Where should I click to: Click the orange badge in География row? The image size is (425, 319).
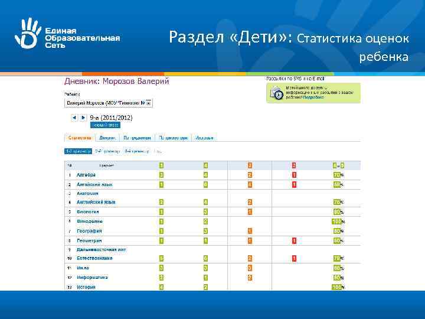point(250,231)
